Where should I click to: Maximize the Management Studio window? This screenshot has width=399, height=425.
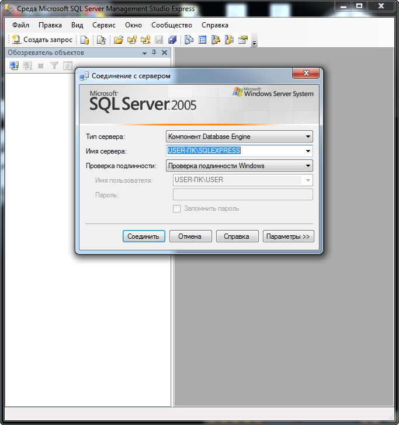[x=359, y=6]
